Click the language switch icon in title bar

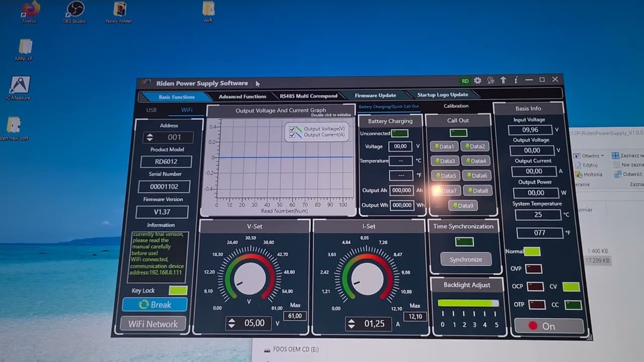(x=491, y=80)
